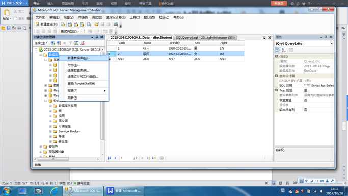
Task: Click the database engine query icon
Action: (x=63, y=24)
